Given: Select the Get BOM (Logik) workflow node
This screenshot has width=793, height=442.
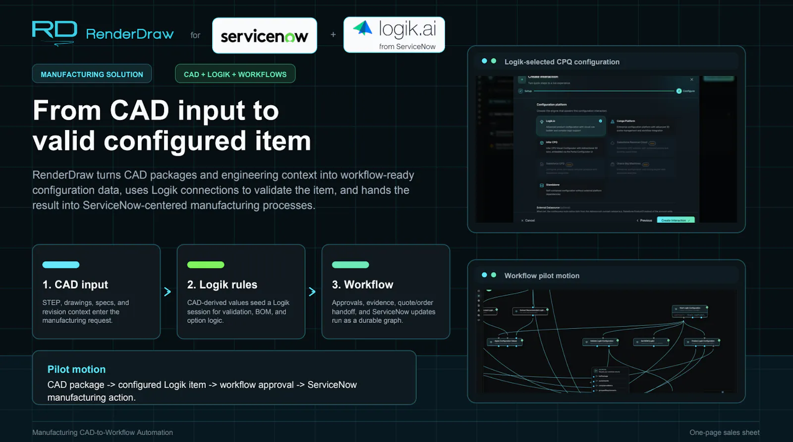Looking at the screenshot, I should click(x=651, y=342).
